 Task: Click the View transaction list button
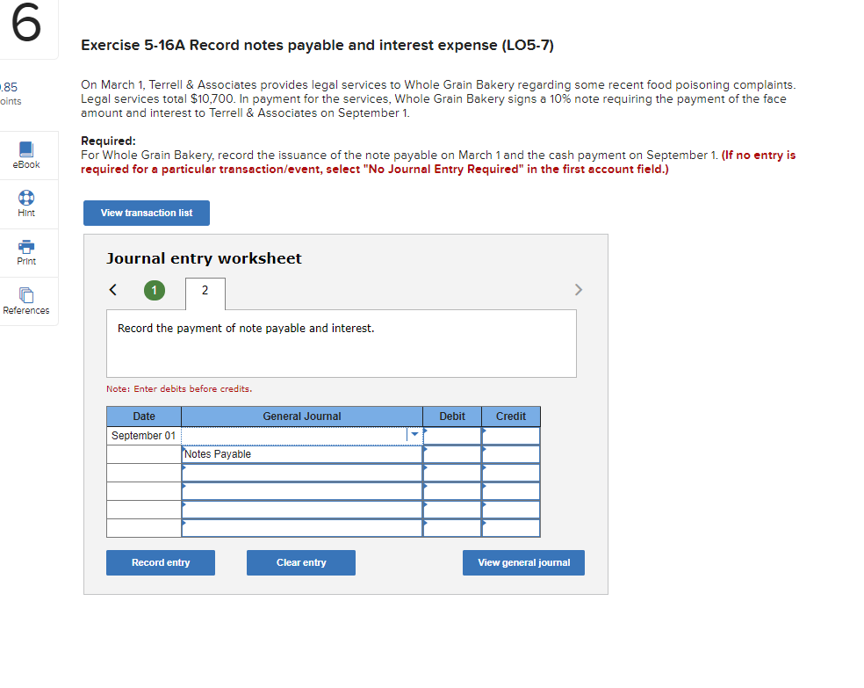click(146, 213)
